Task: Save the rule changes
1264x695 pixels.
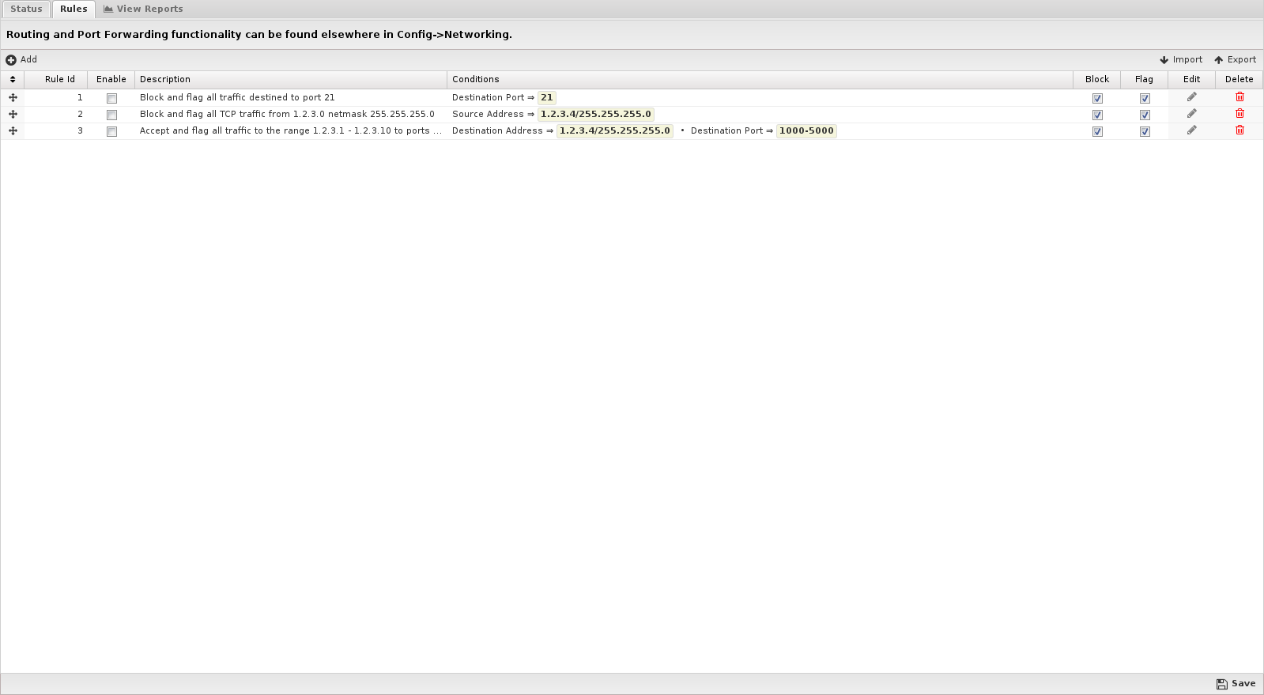Action: tap(1236, 684)
